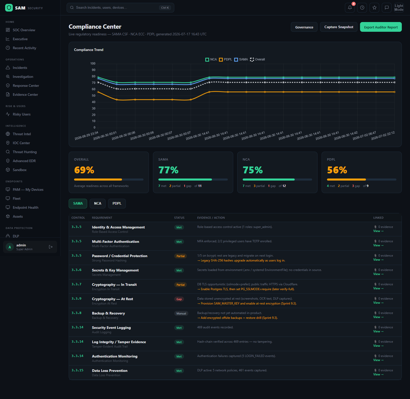Screen dimensions: 410x399
Task: Click the SAM shield logo
Action: 9,8
